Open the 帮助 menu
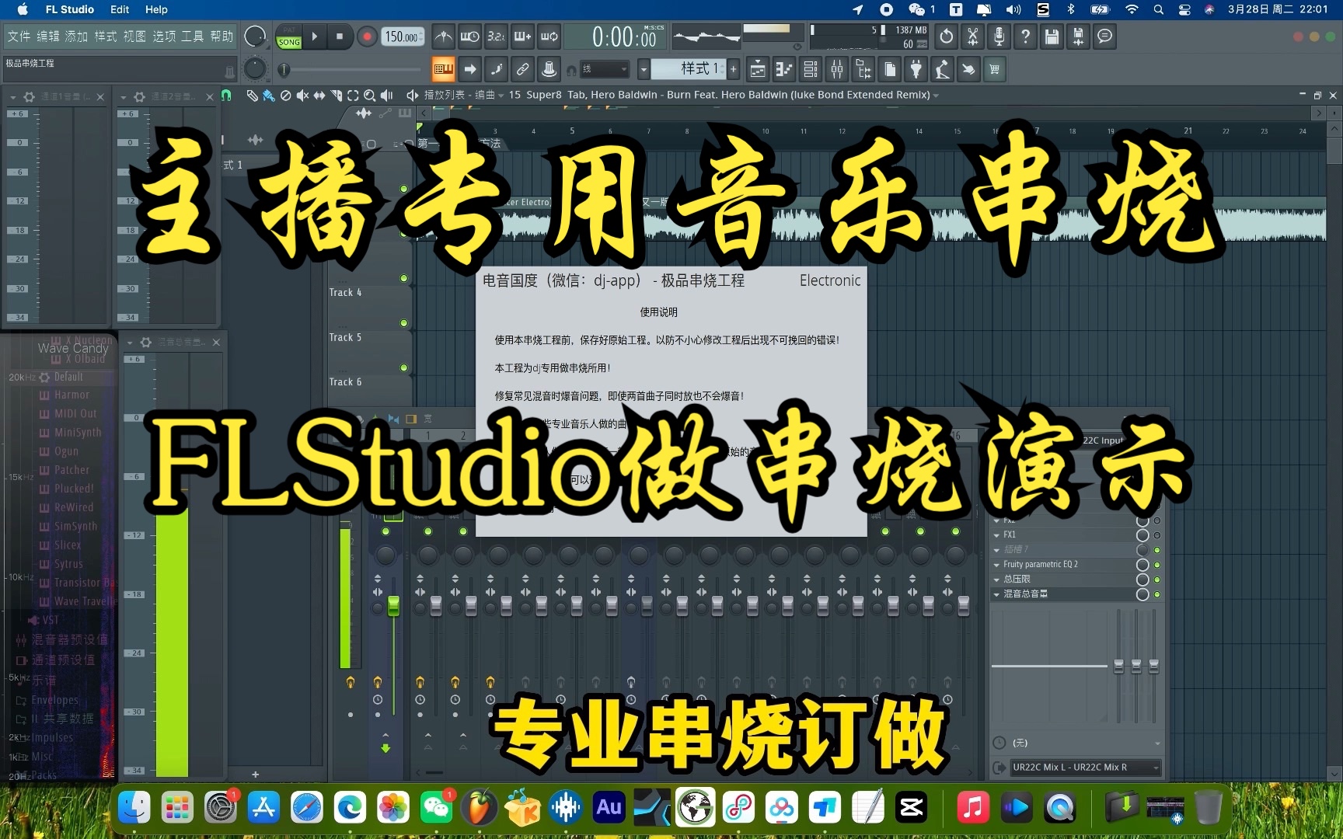 point(222,37)
